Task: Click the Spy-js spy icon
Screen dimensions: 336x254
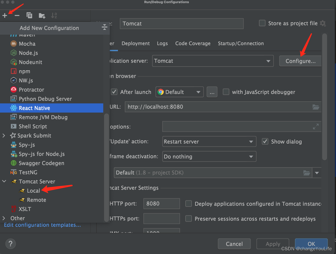Action: (13, 145)
